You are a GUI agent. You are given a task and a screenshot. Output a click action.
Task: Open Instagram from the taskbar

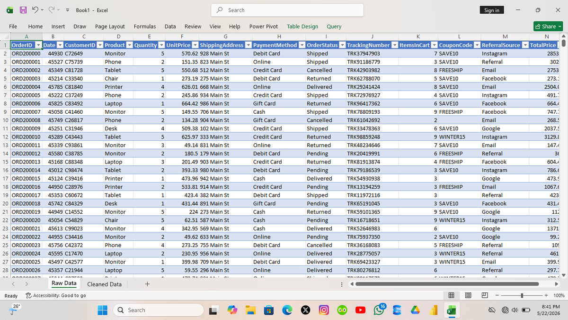[x=324, y=310]
